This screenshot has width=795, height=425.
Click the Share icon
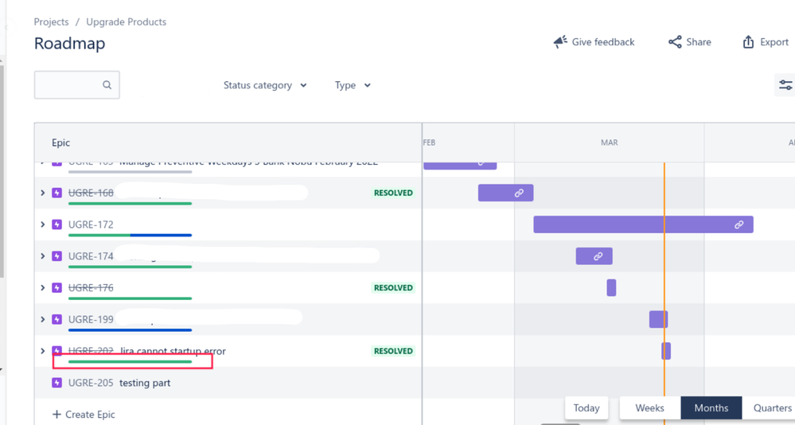pyautogui.click(x=675, y=42)
